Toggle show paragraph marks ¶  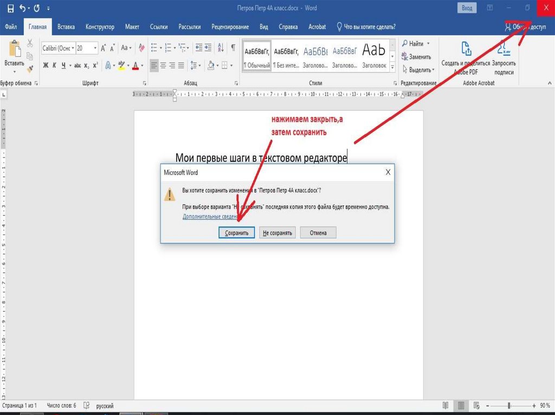click(x=233, y=48)
